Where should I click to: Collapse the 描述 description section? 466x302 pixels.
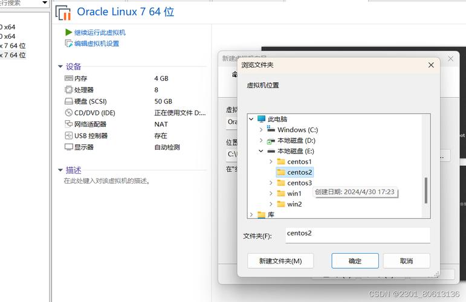(60, 170)
